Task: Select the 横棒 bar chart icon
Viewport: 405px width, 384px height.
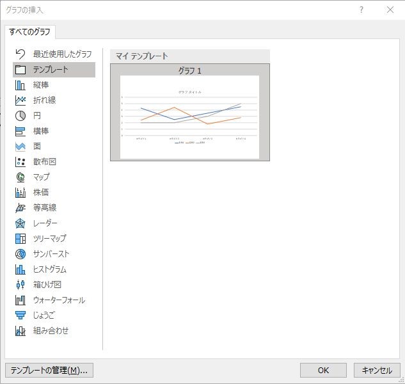Action: click(20, 131)
